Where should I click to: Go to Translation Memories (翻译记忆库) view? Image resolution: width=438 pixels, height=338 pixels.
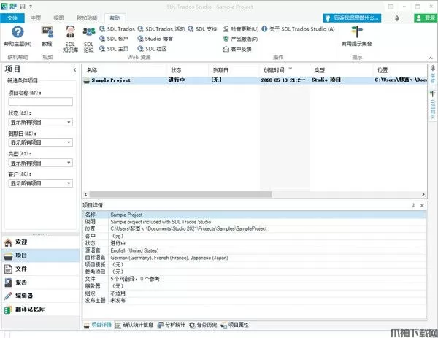[x=41, y=310]
